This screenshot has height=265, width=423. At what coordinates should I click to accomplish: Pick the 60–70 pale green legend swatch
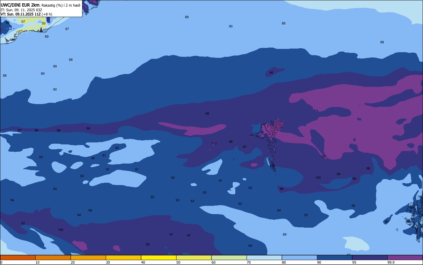229,257
